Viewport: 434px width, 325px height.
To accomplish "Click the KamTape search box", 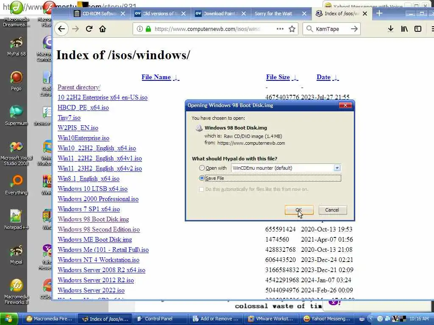I will 331,29.
